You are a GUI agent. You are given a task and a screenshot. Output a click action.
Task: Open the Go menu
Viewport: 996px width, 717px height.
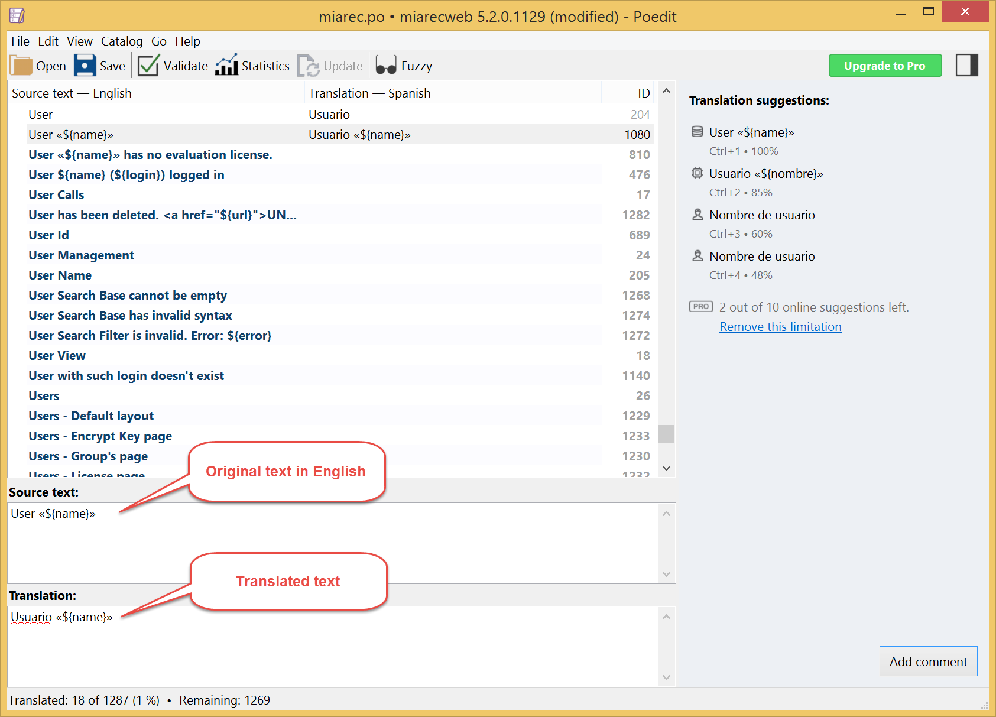pyautogui.click(x=159, y=41)
